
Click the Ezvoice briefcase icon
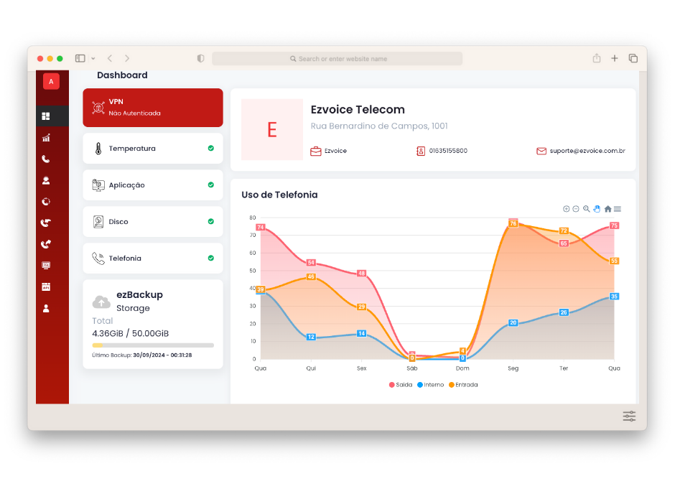coord(315,151)
